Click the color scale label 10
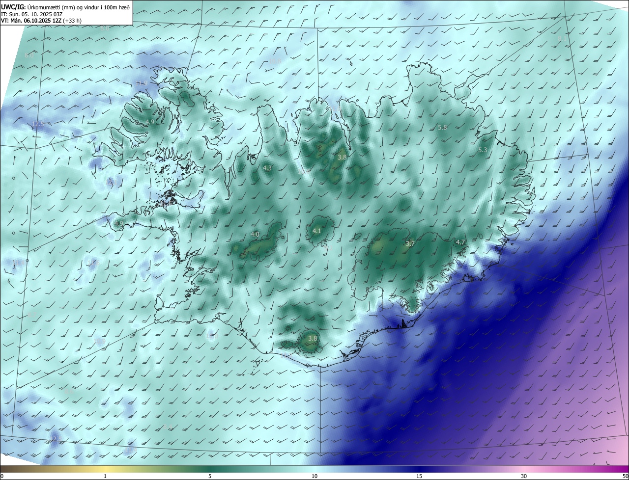 [314, 476]
